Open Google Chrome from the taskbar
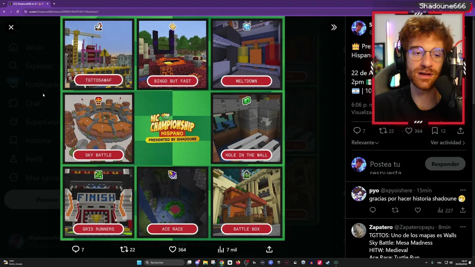The width and height of the screenshot is (475, 267). point(222,263)
